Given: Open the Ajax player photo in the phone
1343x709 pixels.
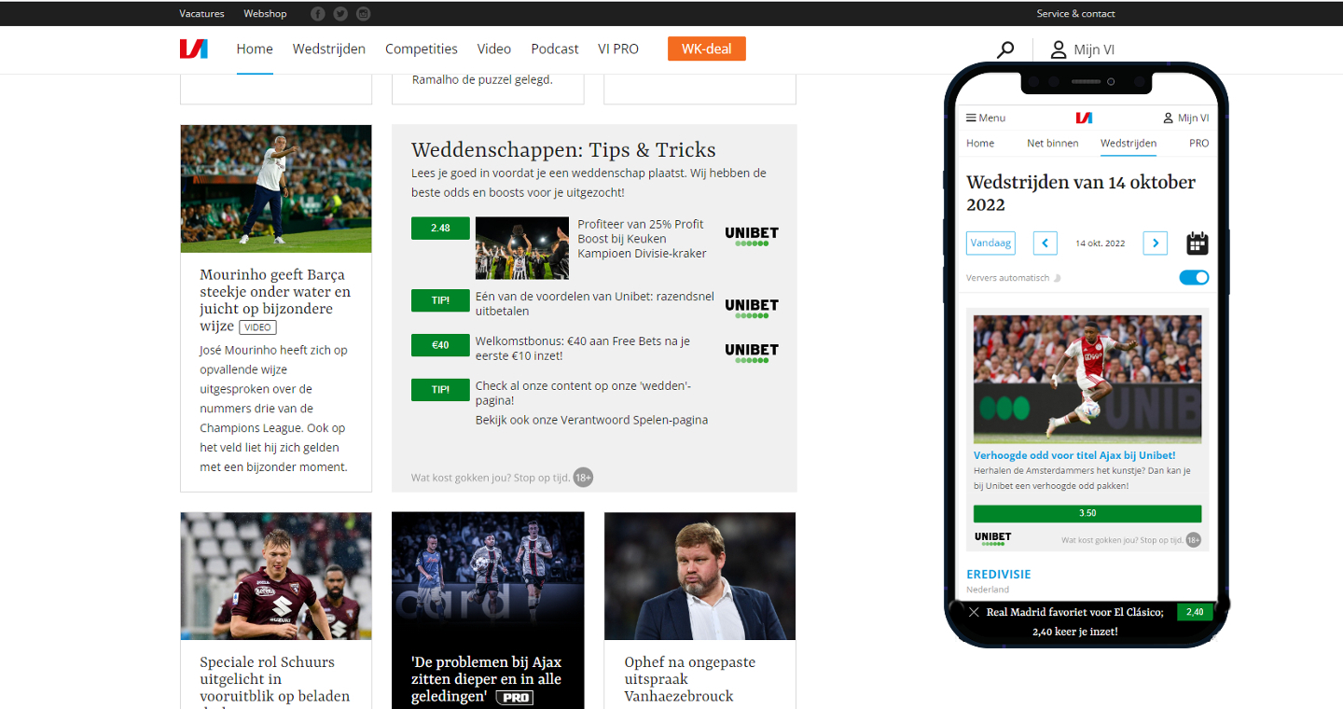Looking at the screenshot, I should coord(1087,379).
